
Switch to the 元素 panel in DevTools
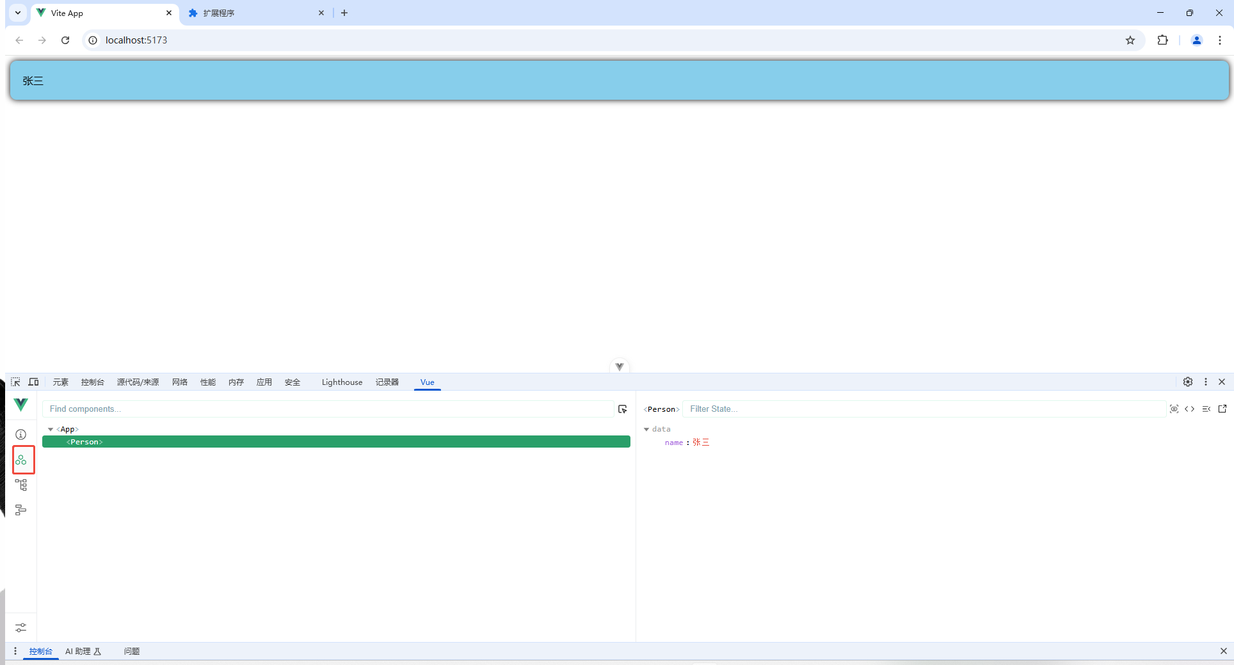pyautogui.click(x=60, y=382)
